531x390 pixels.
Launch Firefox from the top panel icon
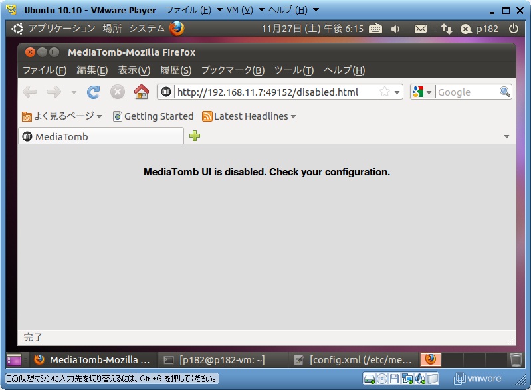(177, 29)
